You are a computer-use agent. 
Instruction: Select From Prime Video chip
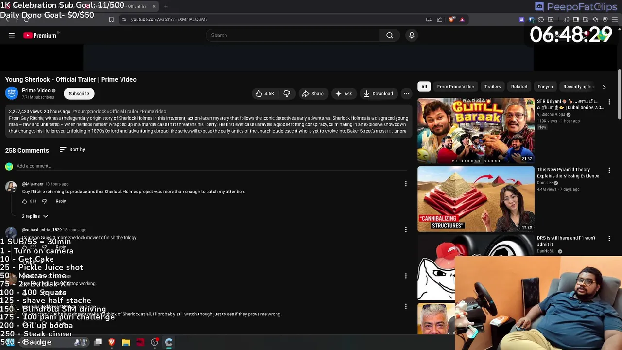[x=455, y=87]
